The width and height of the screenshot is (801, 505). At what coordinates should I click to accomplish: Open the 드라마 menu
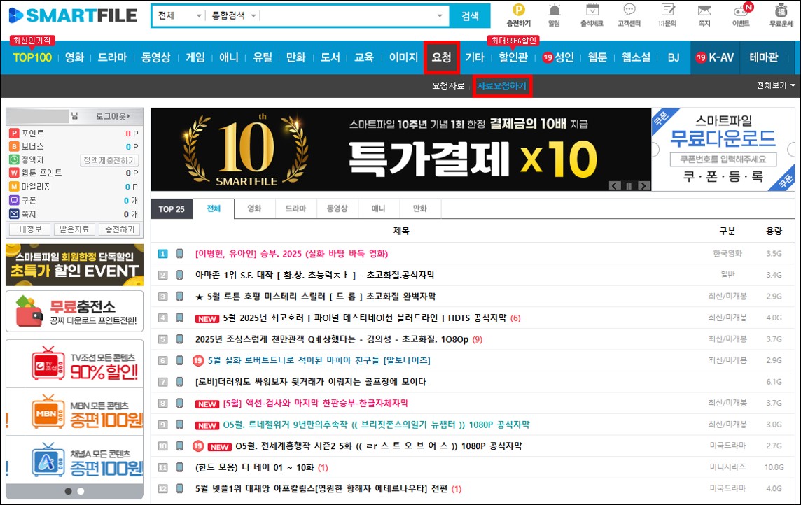tap(112, 57)
